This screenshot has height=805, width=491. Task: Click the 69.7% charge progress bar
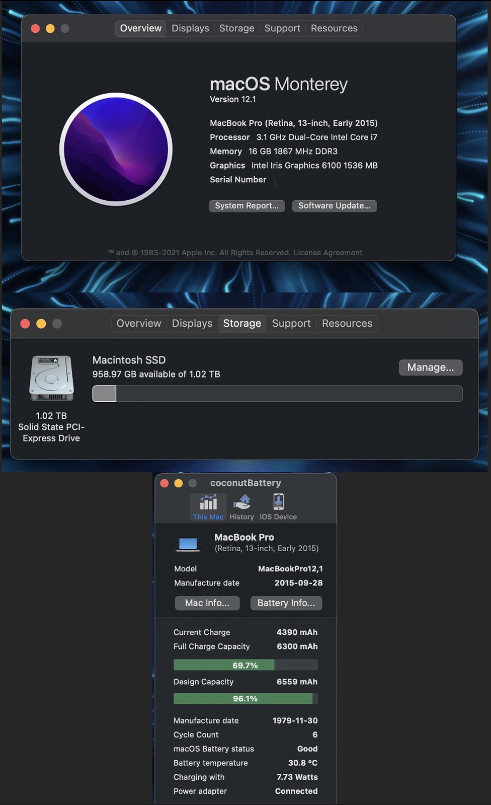[245, 665]
